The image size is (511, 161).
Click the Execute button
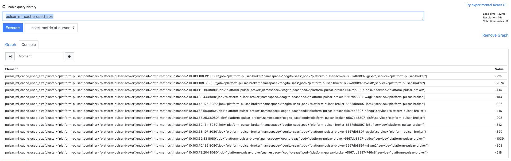click(x=13, y=28)
